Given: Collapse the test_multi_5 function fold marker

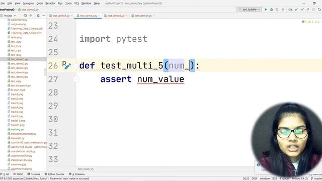Looking at the screenshot, I should pos(76,66).
